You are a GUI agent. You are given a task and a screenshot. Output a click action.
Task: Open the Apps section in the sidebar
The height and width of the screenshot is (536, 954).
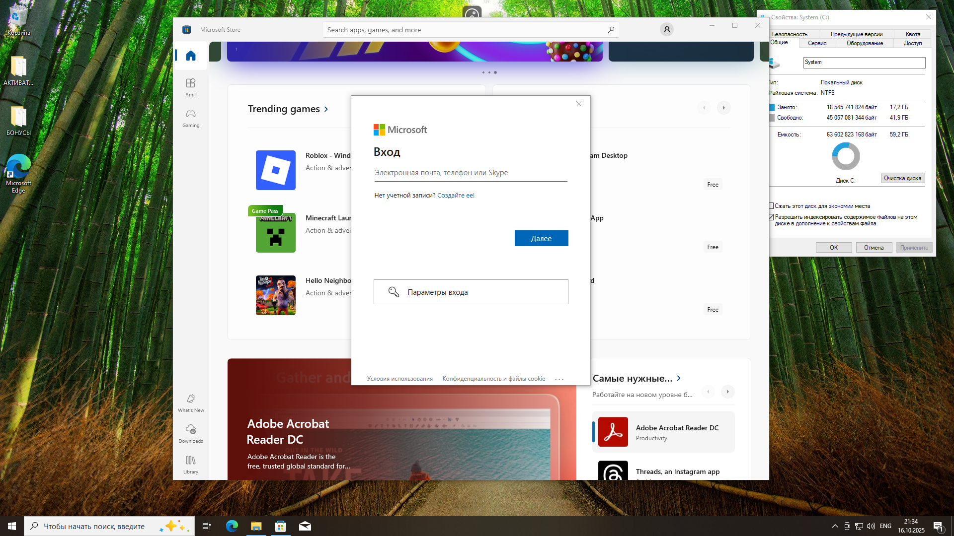191,87
